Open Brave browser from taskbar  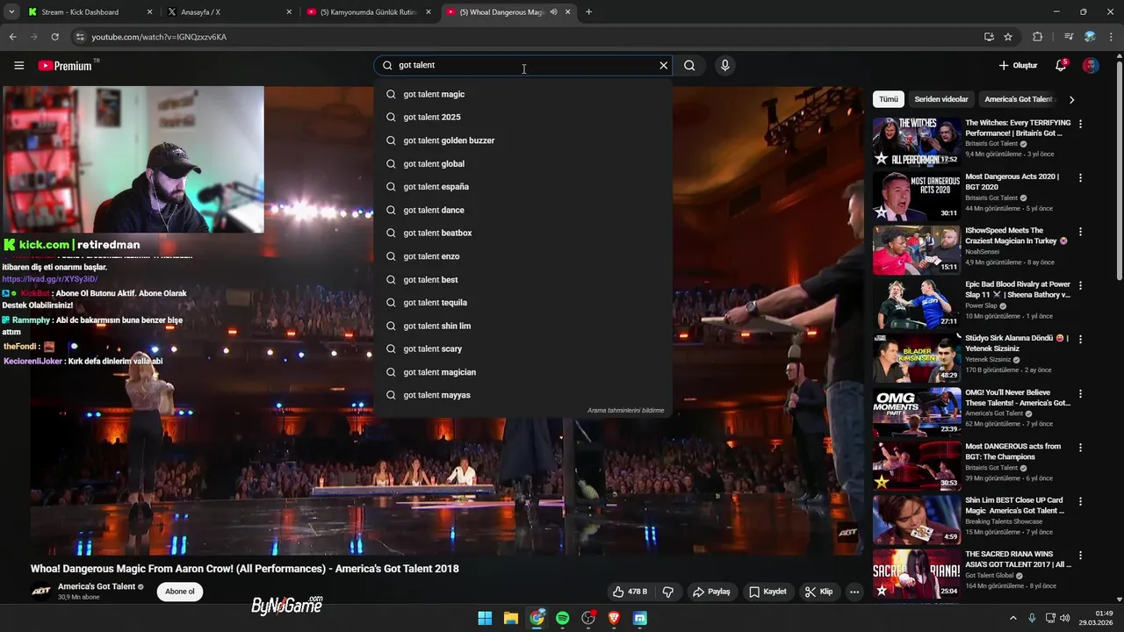(614, 618)
